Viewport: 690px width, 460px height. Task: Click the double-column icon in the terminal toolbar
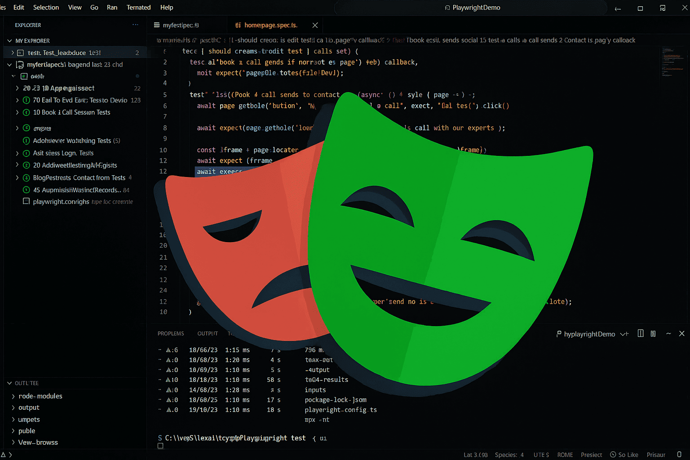pyautogui.click(x=653, y=334)
